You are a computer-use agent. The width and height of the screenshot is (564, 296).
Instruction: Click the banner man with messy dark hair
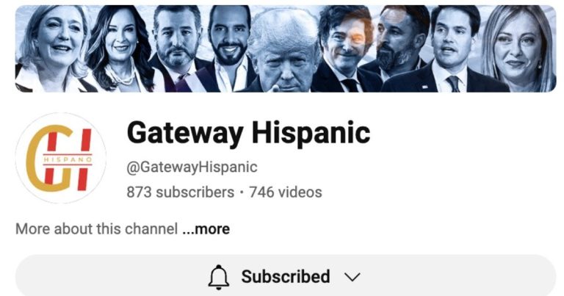click(x=345, y=48)
